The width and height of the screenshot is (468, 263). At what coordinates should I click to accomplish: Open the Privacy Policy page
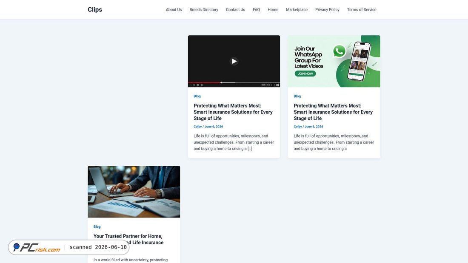tap(327, 9)
